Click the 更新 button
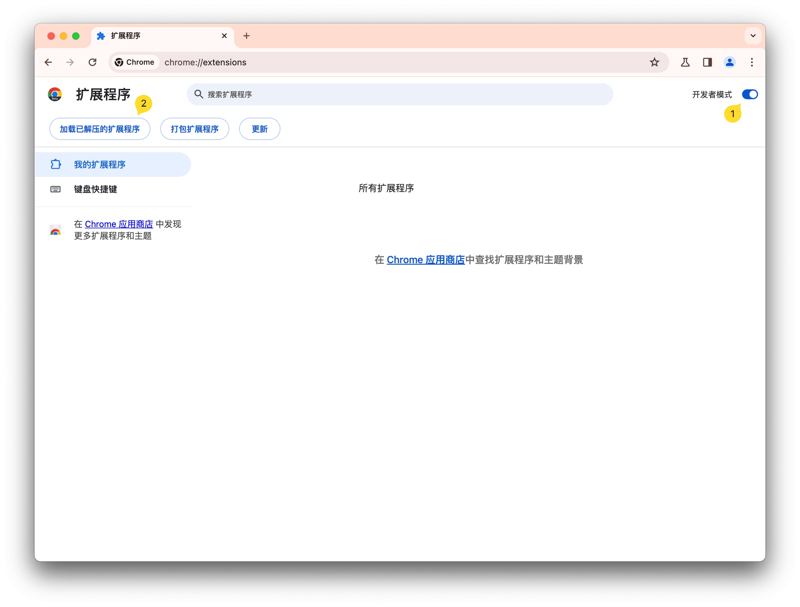This screenshot has height=607, width=800. click(259, 129)
